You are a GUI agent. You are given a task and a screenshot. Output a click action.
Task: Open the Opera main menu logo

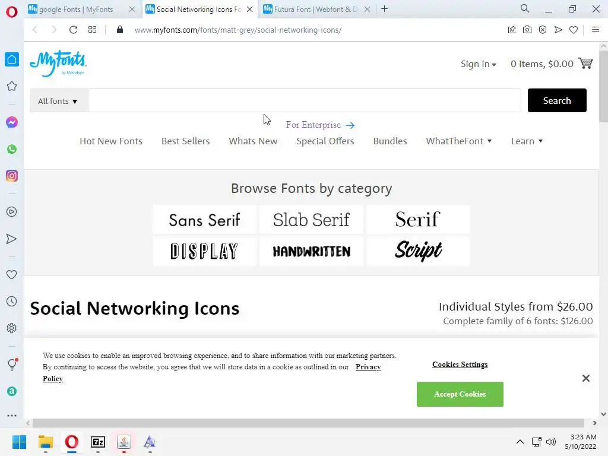(12, 12)
